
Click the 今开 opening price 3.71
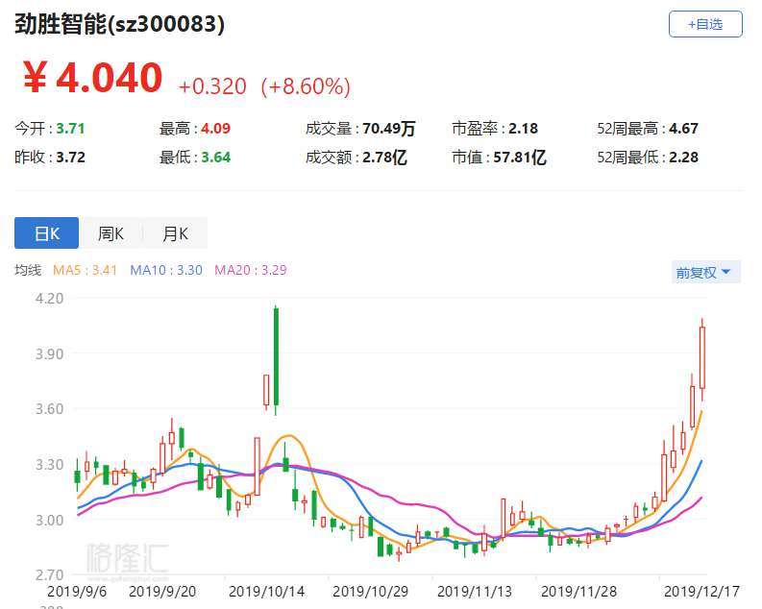pyautogui.click(x=70, y=129)
